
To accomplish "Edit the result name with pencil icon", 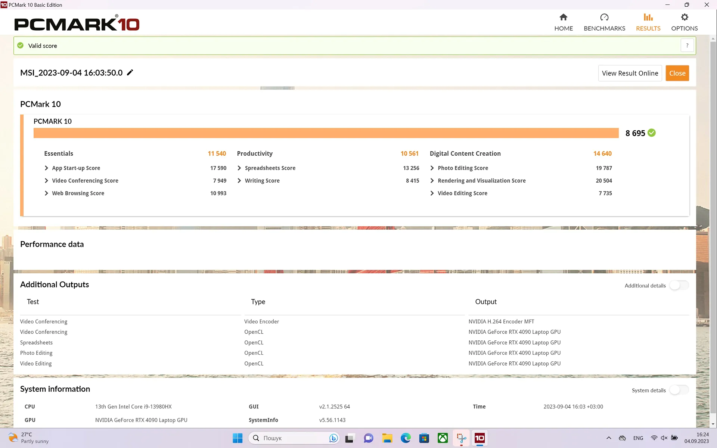I will pyautogui.click(x=130, y=72).
